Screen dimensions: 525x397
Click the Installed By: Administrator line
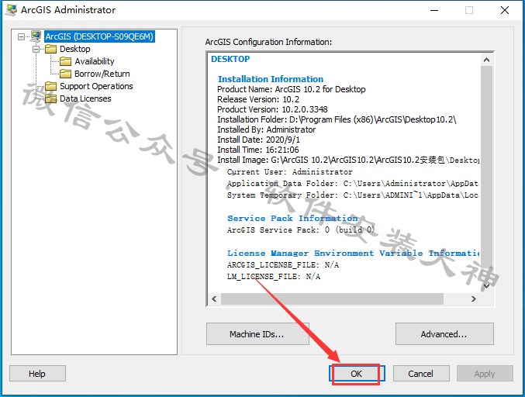(x=266, y=129)
